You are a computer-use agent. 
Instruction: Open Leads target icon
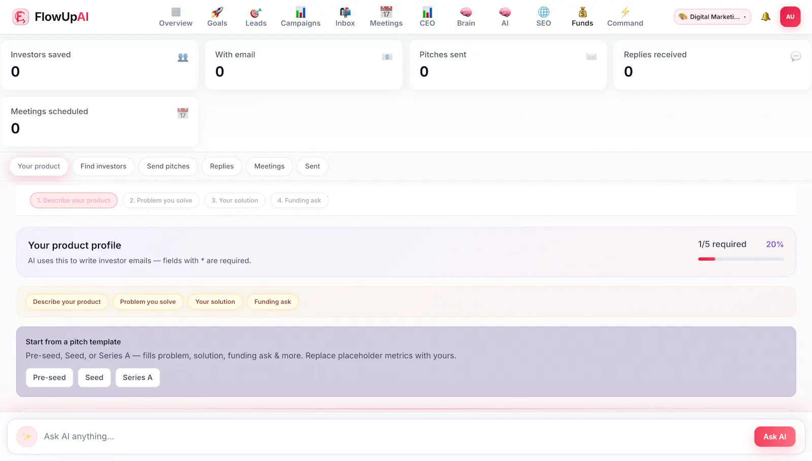coord(256,12)
